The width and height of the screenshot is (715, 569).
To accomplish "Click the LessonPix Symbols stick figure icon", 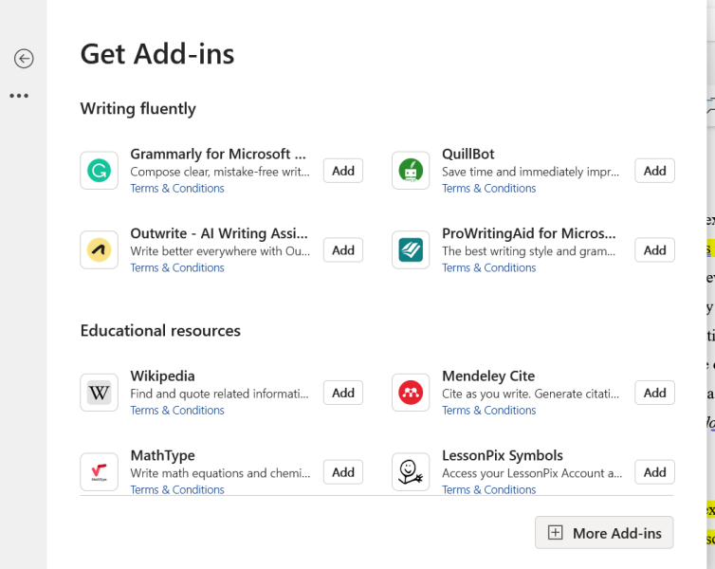I will pos(411,472).
